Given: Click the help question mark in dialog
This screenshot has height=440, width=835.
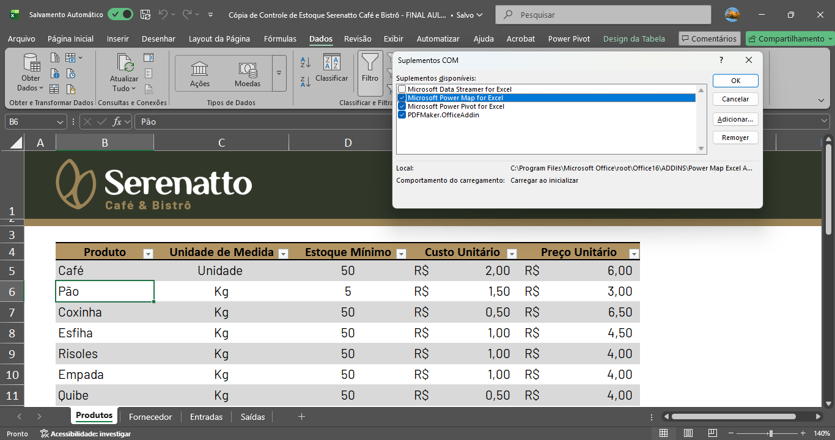Looking at the screenshot, I should point(722,60).
